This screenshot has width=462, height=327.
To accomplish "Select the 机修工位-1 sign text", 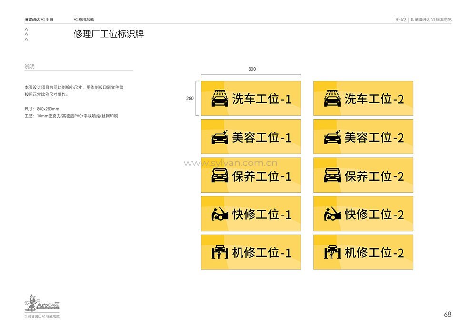I will [x=261, y=253].
